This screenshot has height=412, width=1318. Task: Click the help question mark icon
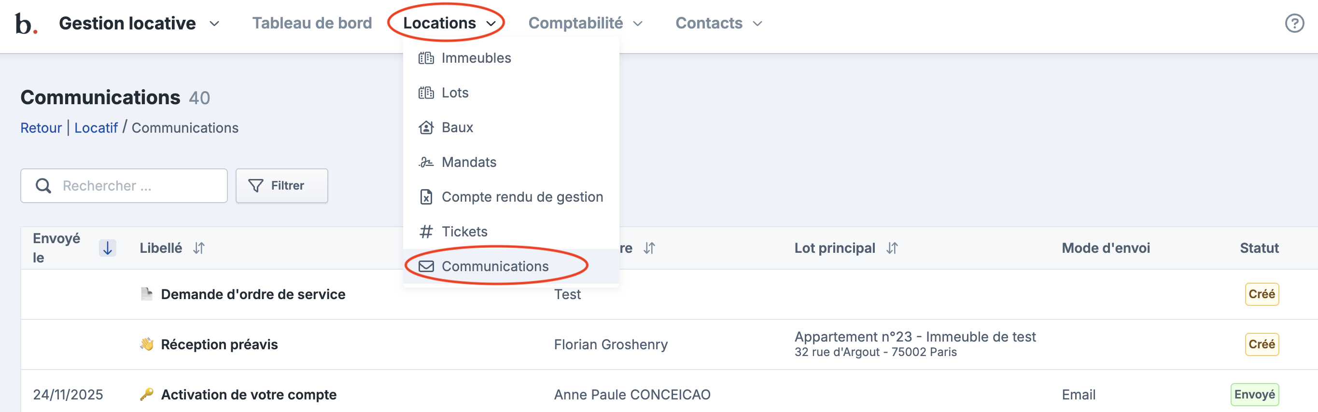1294,24
